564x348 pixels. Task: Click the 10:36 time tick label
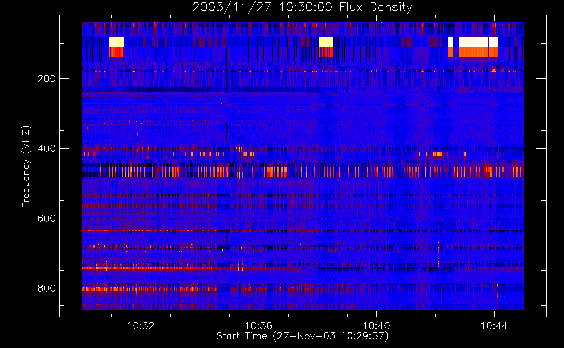pos(259,326)
